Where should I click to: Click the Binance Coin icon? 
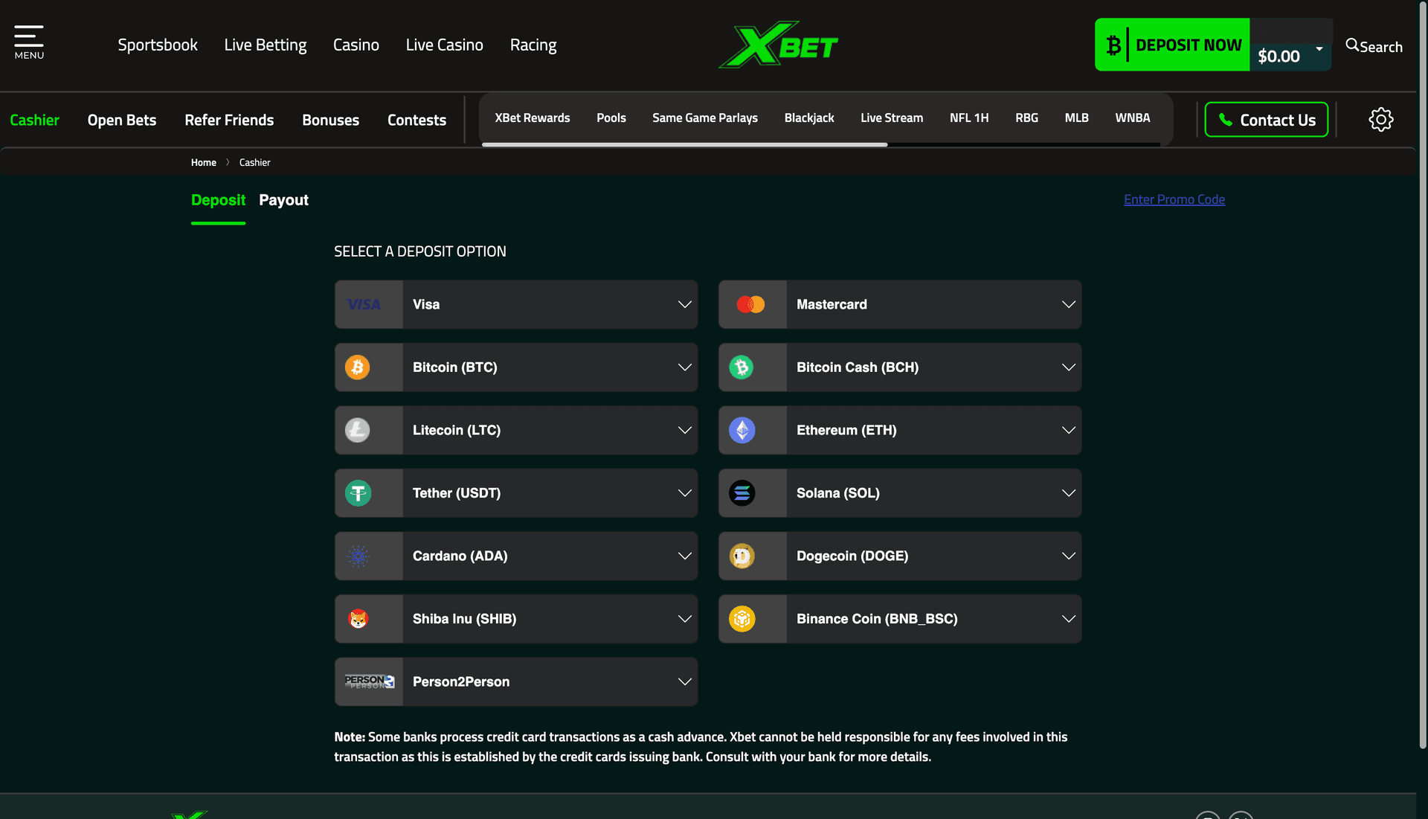[742, 618]
